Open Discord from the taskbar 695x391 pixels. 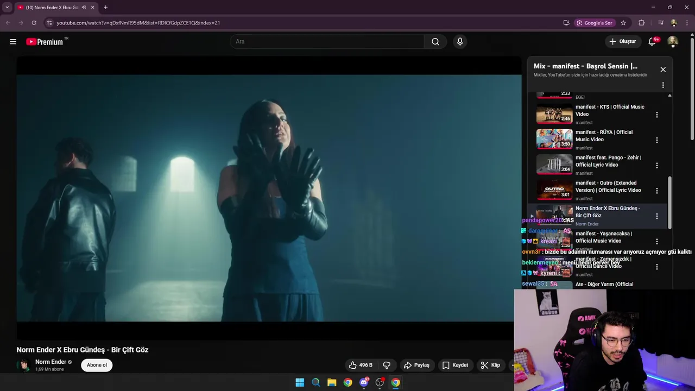[364, 382]
